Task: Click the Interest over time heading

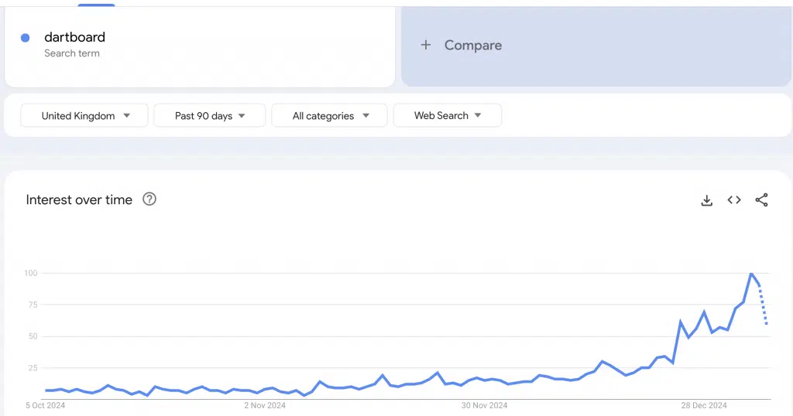Action: coord(79,199)
